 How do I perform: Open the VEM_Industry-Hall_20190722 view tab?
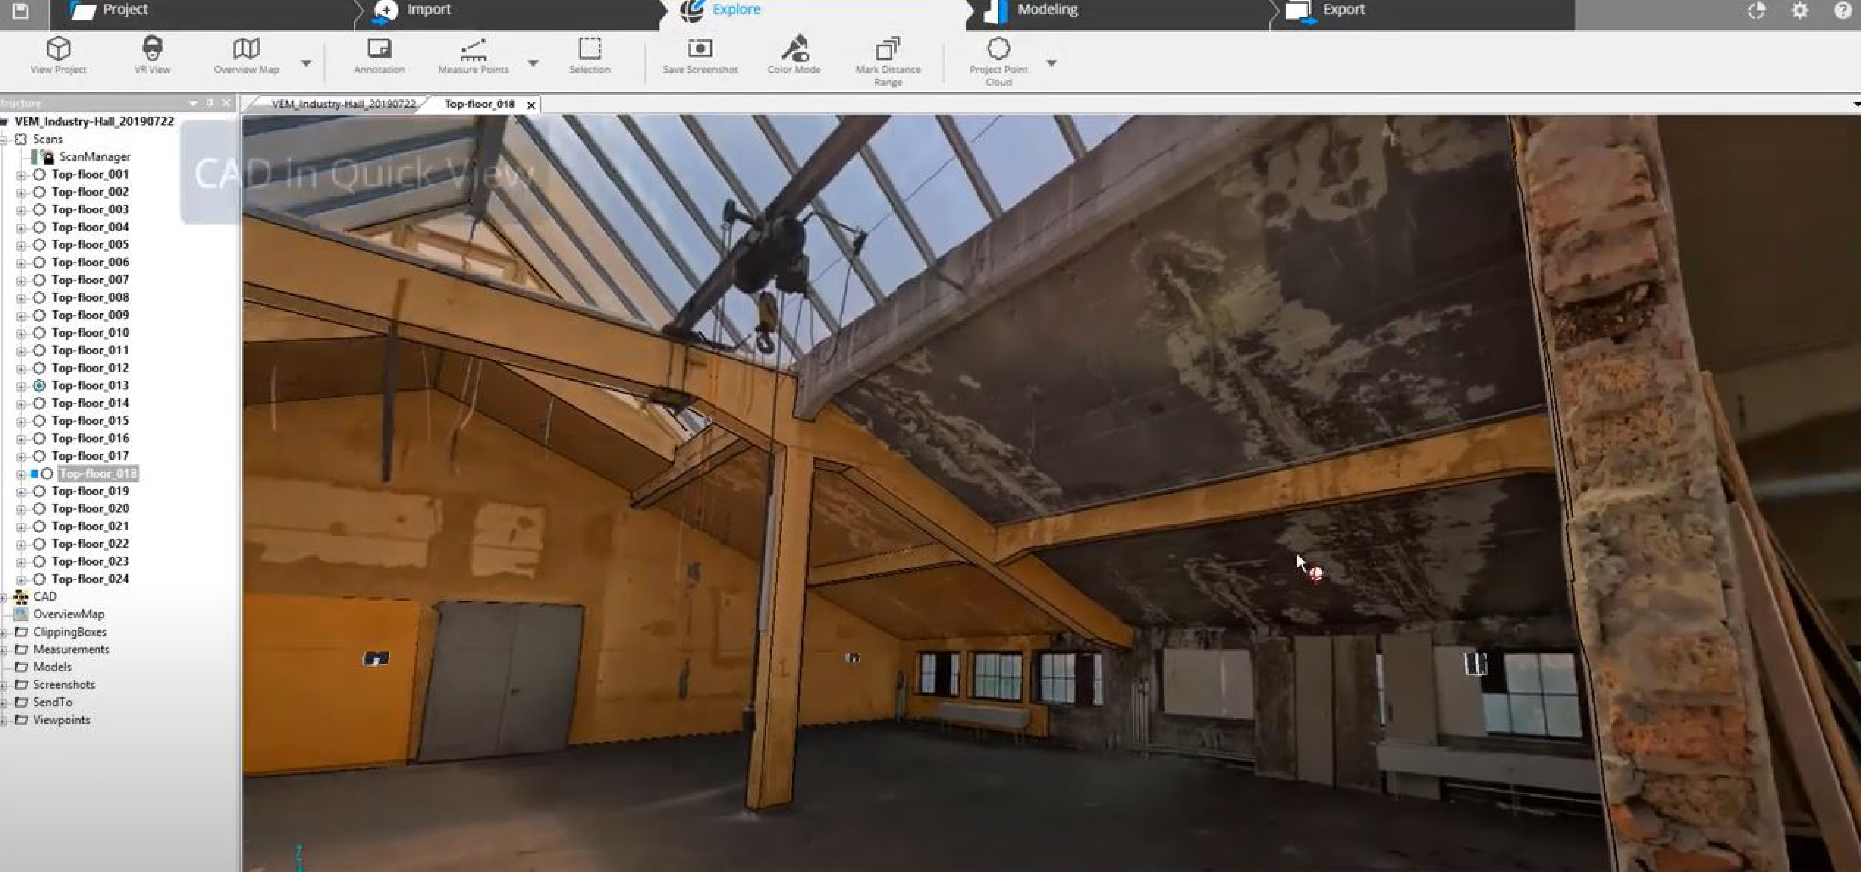pyautogui.click(x=344, y=104)
